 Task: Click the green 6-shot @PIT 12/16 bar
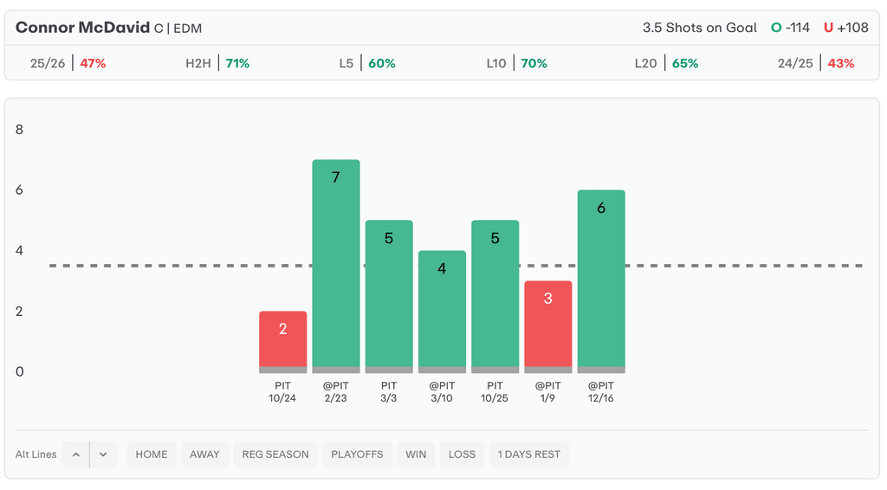(601, 280)
